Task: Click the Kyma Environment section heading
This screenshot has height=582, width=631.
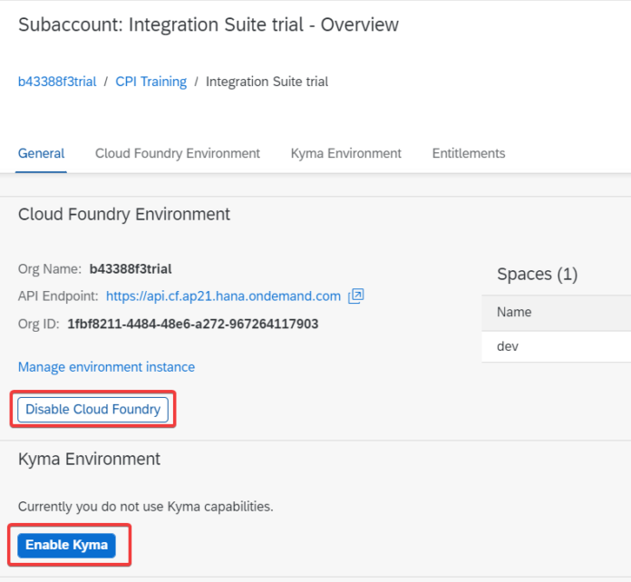Action: 89,460
